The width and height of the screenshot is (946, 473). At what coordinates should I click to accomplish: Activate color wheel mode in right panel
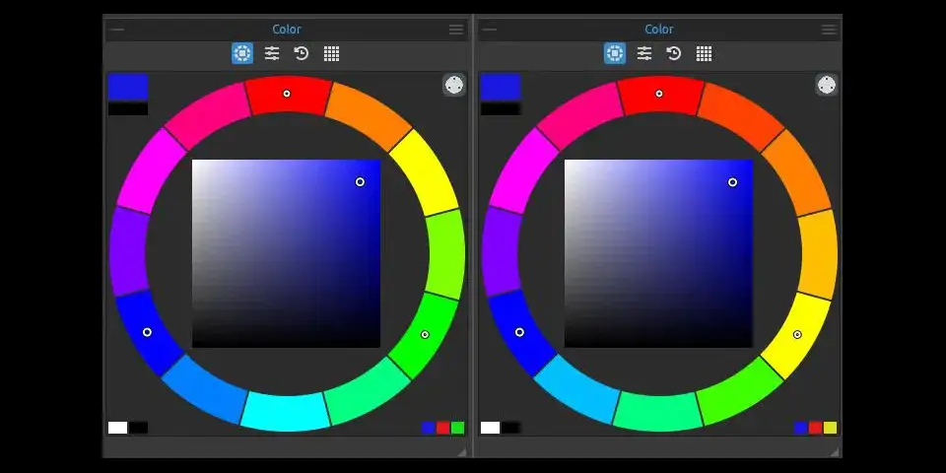[615, 53]
